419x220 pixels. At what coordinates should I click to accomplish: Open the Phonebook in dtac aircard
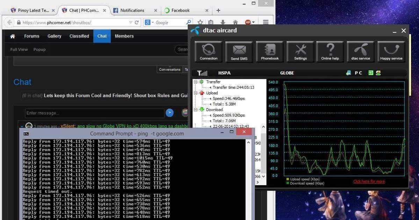pyautogui.click(x=270, y=52)
